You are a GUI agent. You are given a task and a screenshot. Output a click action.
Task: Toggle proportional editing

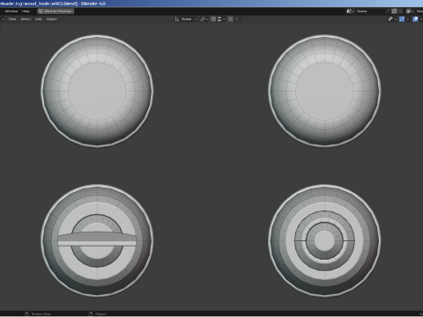click(231, 19)
